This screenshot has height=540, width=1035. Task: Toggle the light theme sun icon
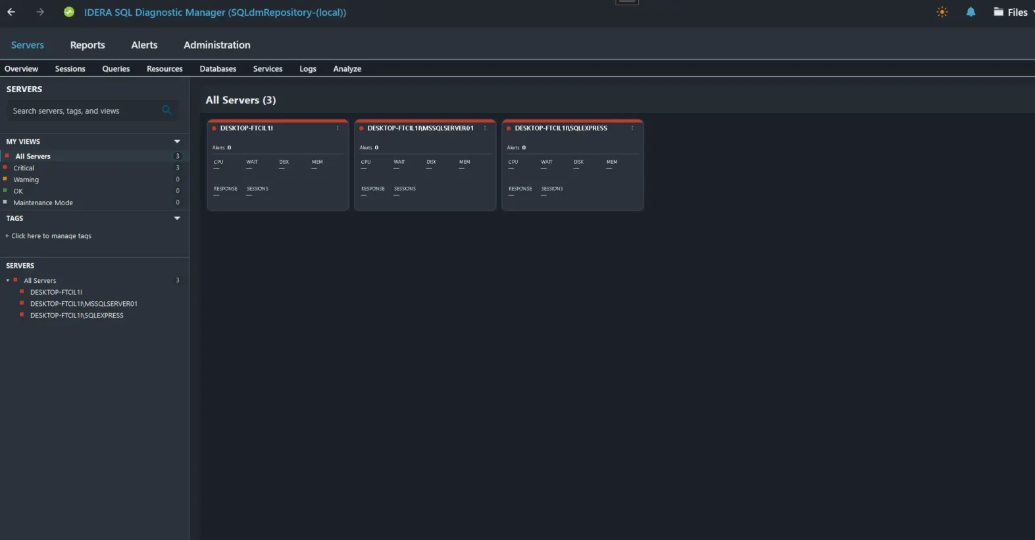point(942,12)
